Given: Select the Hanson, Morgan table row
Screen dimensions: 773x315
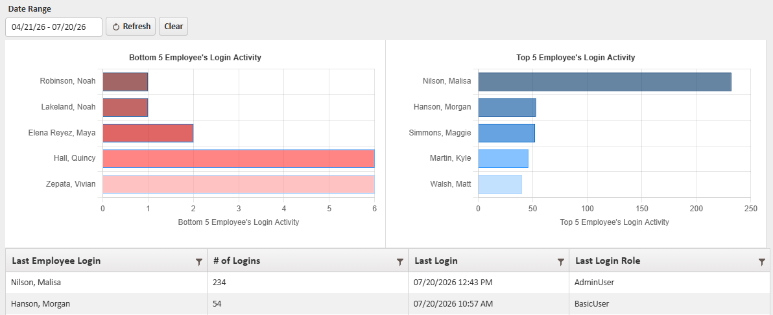Looking at the screenshot, I should pyautogui.click(x=388, y=304).
